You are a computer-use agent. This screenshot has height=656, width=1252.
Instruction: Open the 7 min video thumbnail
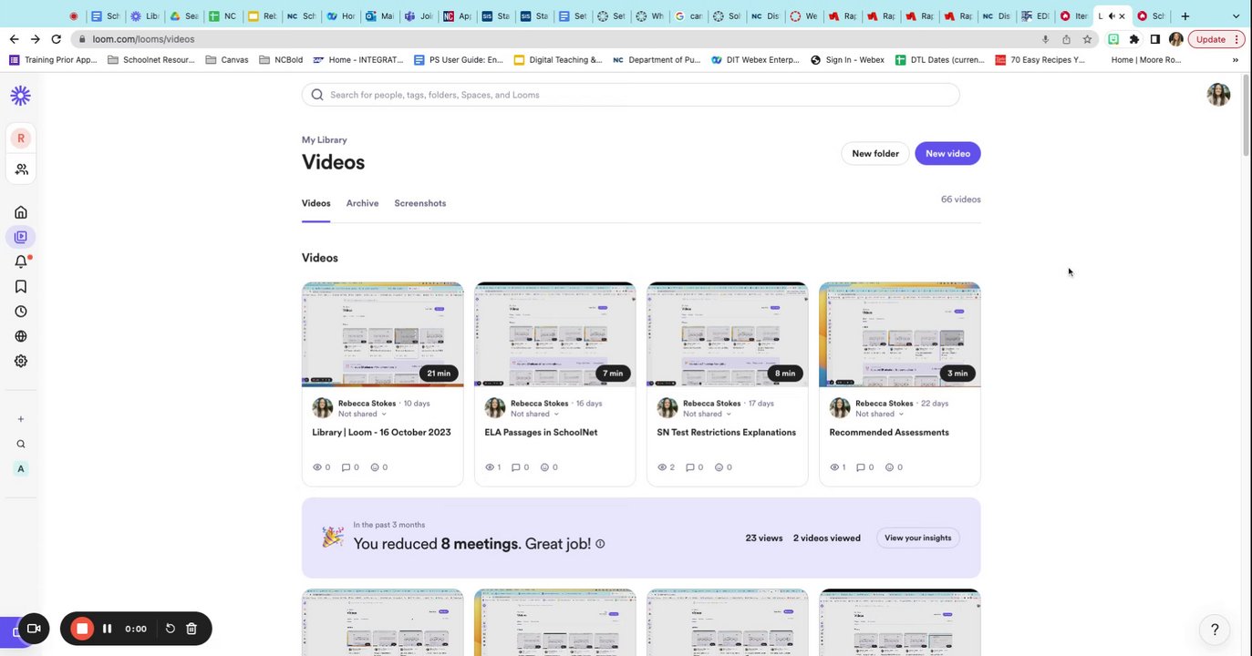click(x=555, y=334)
